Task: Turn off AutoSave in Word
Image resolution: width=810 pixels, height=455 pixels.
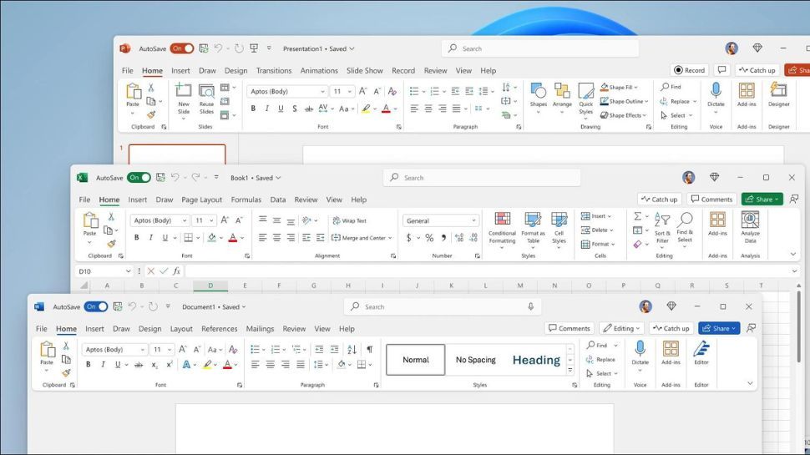Action: pos(96,306)
